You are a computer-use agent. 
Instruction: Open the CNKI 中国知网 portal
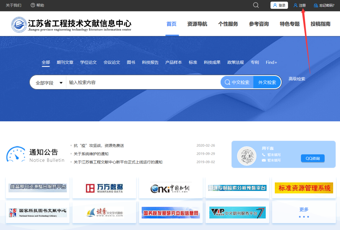click(x=171, y=187)
